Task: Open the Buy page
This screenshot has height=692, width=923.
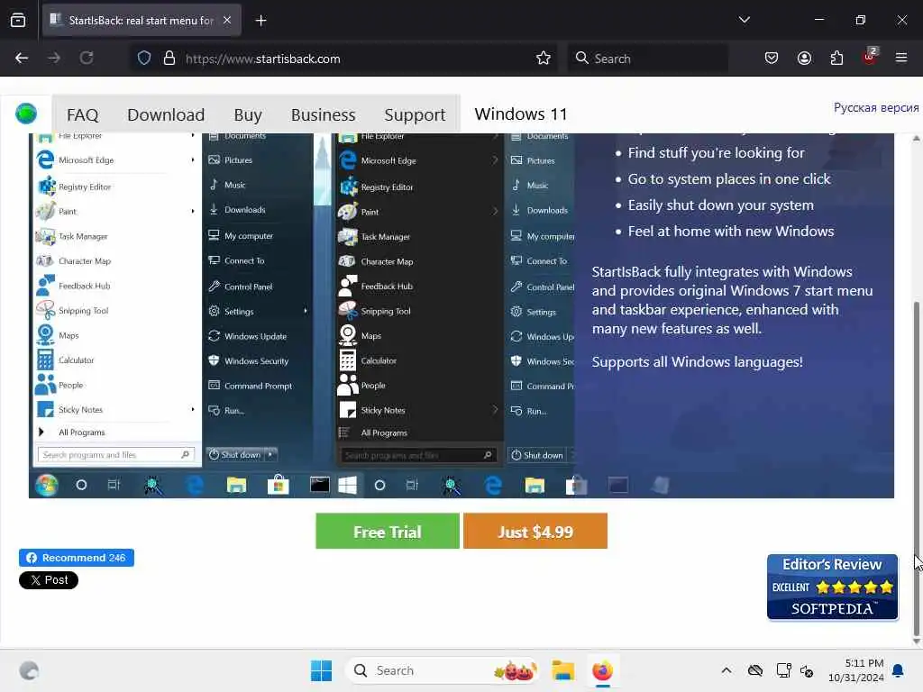Action: [x=248, y=114]
